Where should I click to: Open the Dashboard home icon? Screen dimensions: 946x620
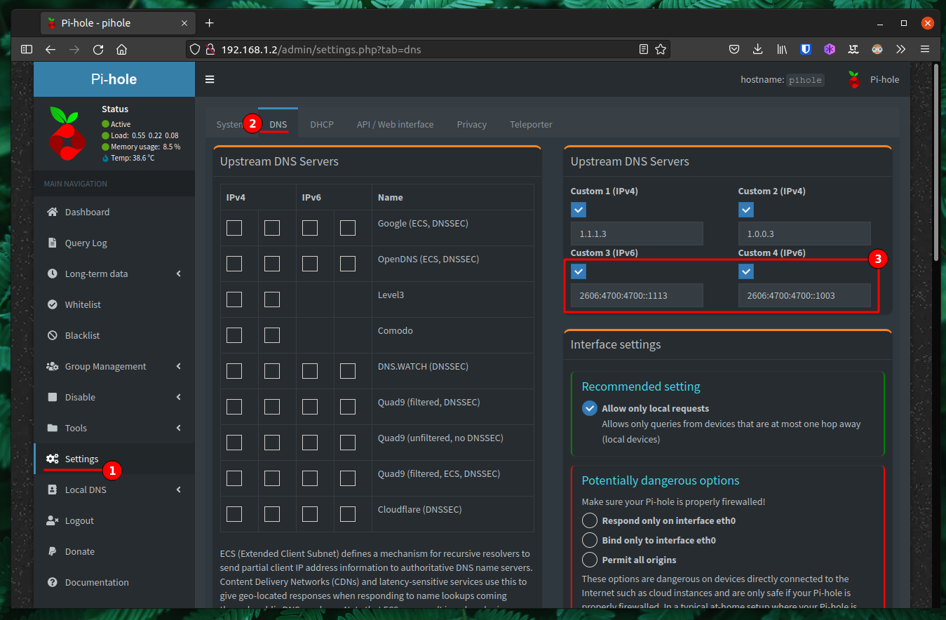[x=52, y=212]
